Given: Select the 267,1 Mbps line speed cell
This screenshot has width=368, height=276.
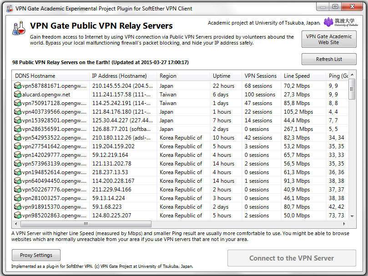Looking at the screenshot, I should click(298, 129).
